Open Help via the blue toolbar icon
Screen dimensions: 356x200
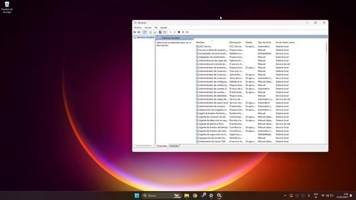160,32
